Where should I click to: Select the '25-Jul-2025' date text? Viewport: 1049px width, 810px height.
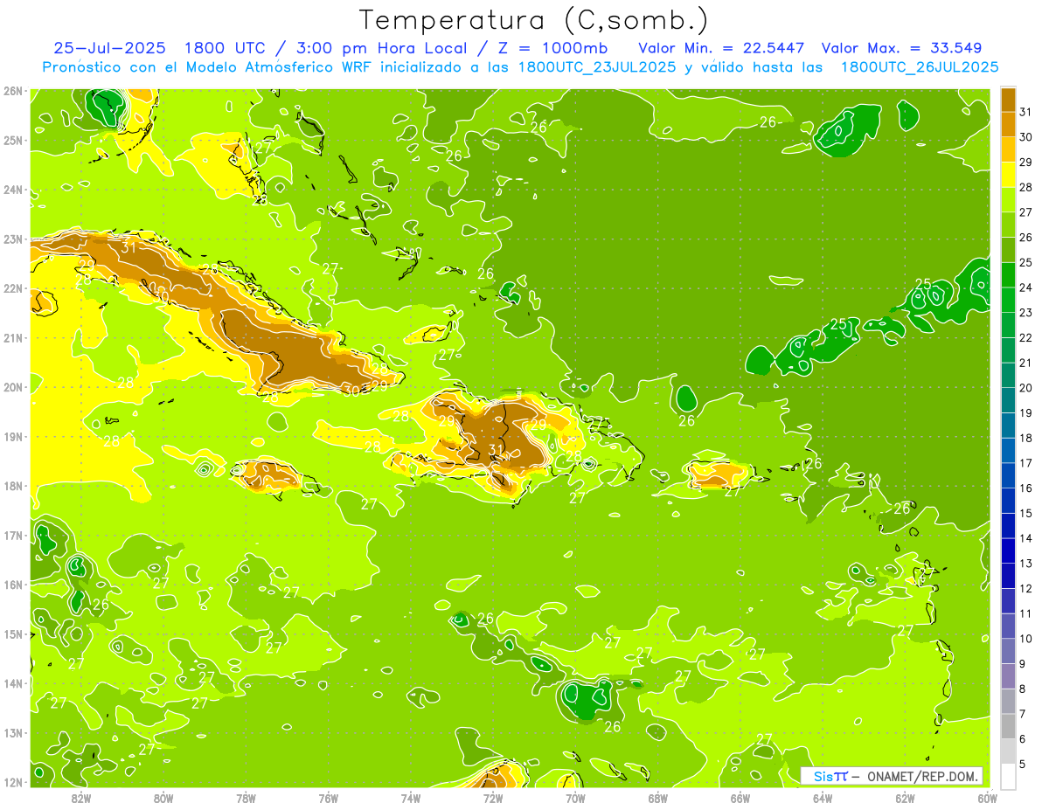[110, 48]
